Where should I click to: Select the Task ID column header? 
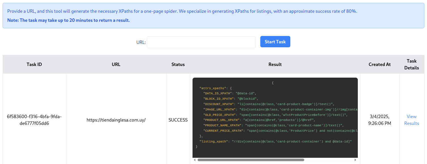click(x=34, y=64)
